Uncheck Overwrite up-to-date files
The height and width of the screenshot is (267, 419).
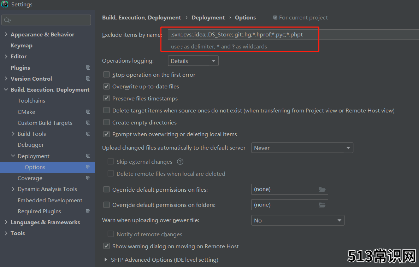[106, 86]
